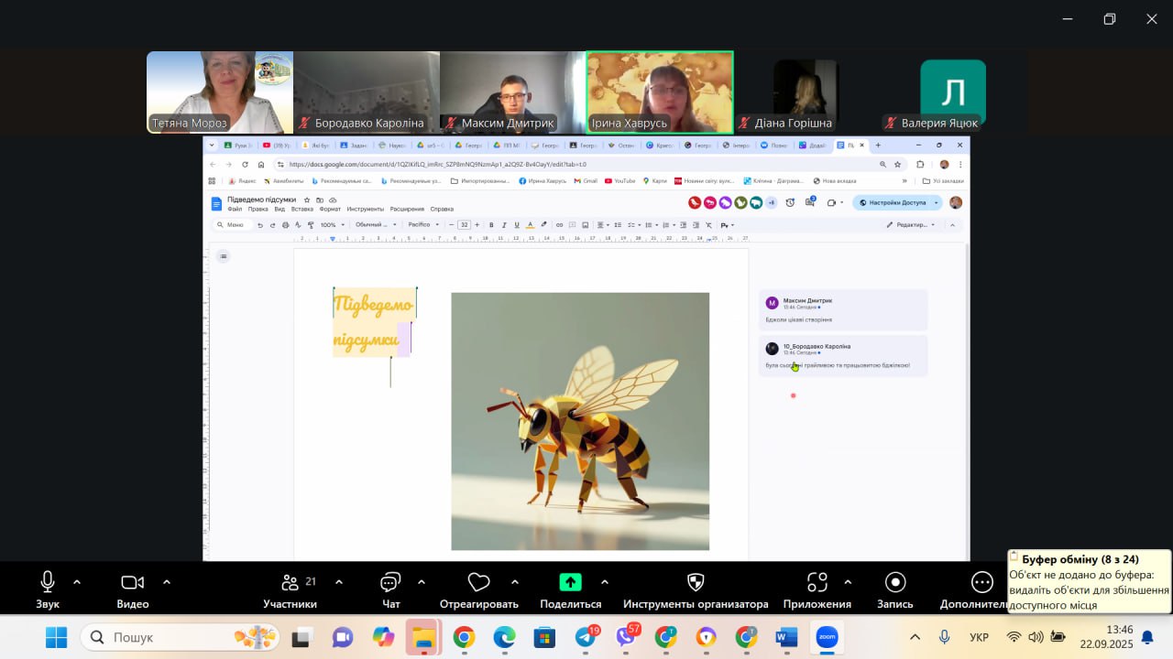The height and width of the screenshot is (659, 1173).
Task: Toggle camera with the Видео button
Action: point(133,583)
